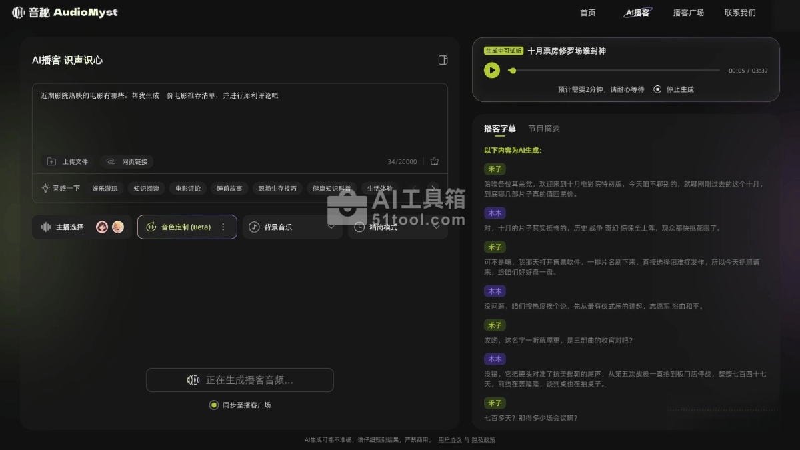
Task: Open the 用户协议 link
Action: (x=449, y=440)
